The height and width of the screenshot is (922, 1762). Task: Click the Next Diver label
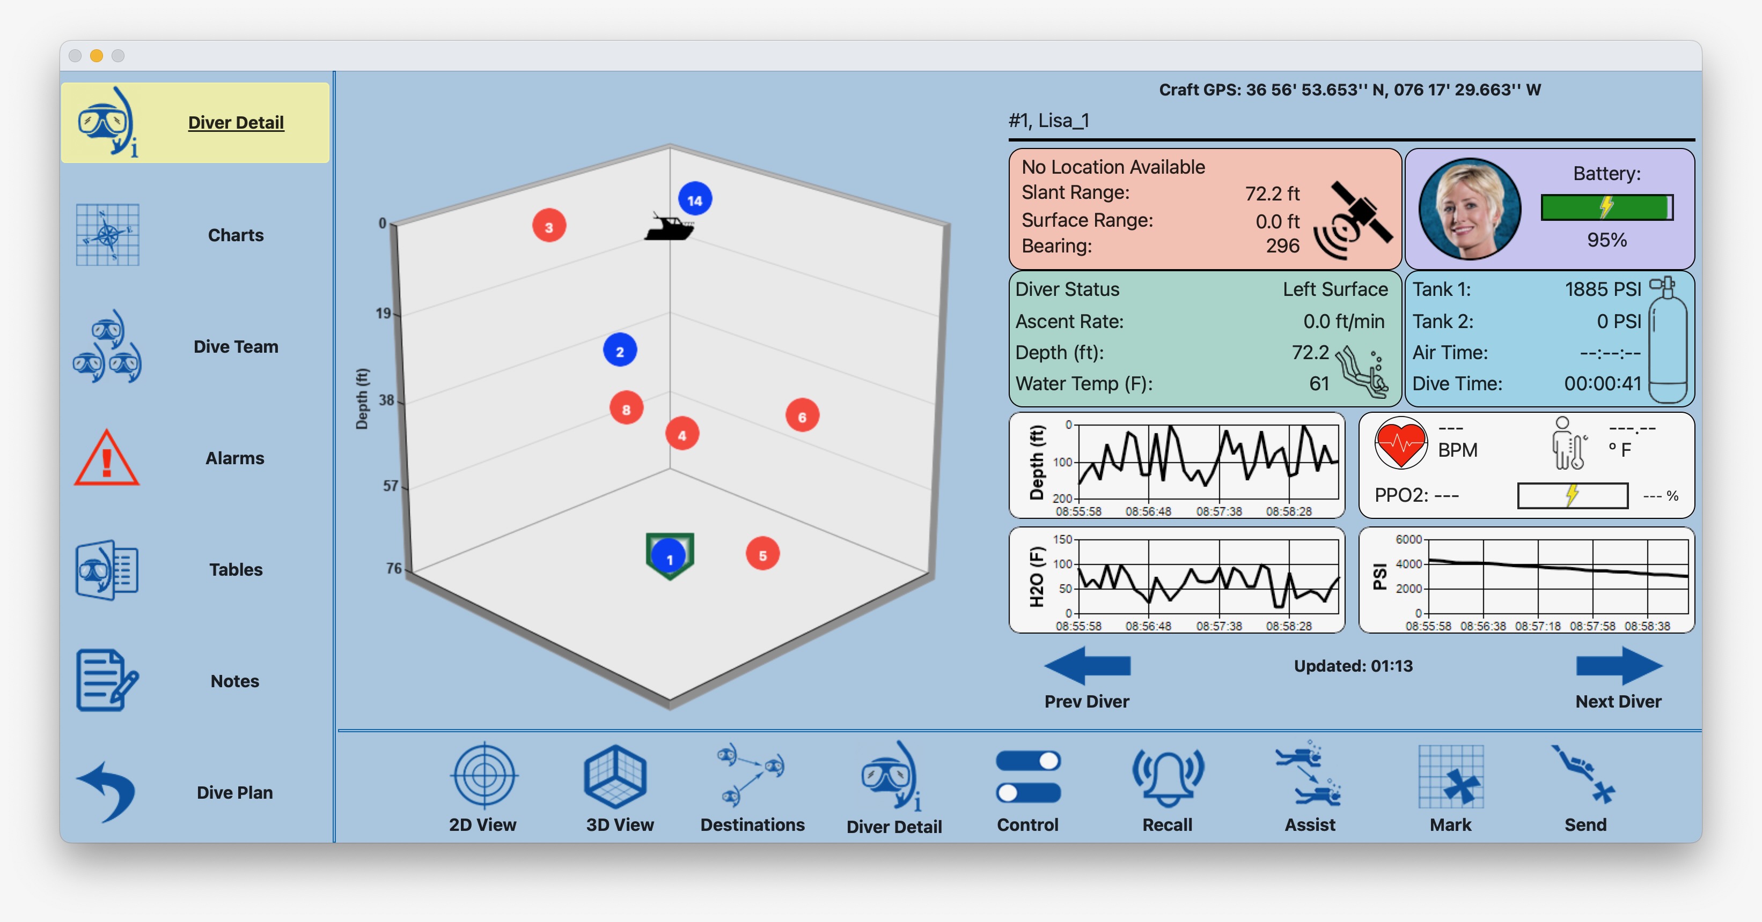1618,701
